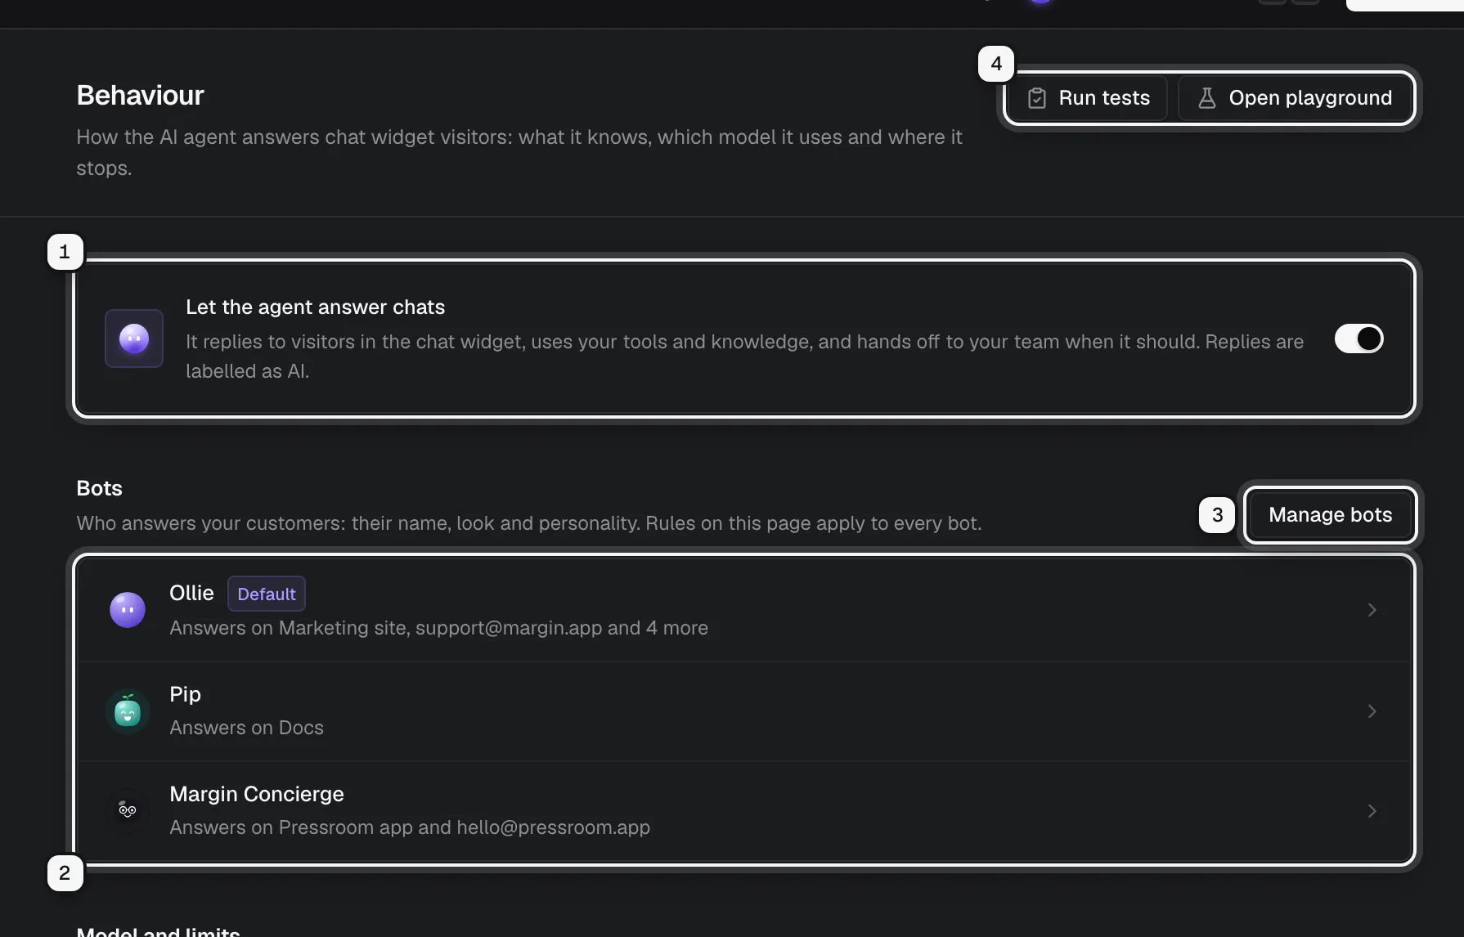
Task: Click Ollie's purple bot avatar
Action: [128, 610]
